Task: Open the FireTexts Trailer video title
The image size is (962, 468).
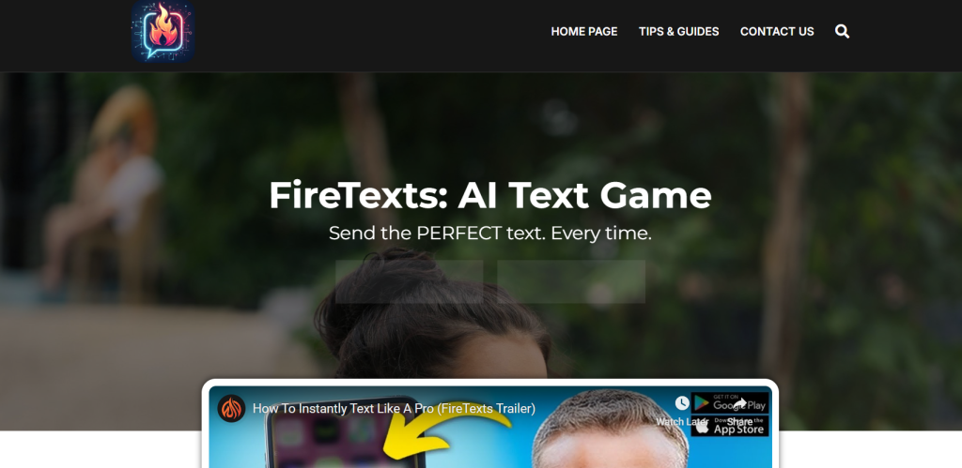Action: pyautogui.click(x=394, y=409)
